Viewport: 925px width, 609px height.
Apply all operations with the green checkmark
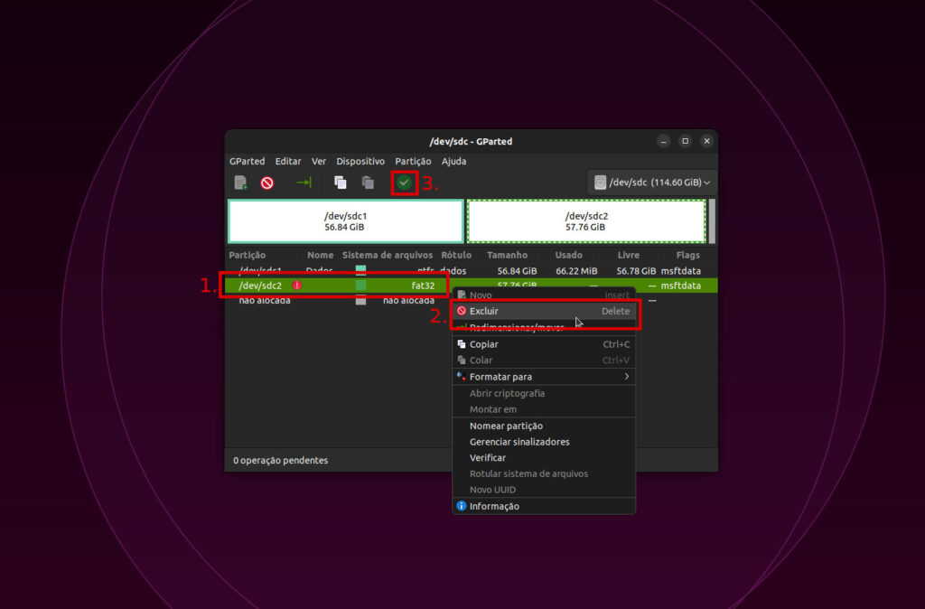click(x=404, y=183)
